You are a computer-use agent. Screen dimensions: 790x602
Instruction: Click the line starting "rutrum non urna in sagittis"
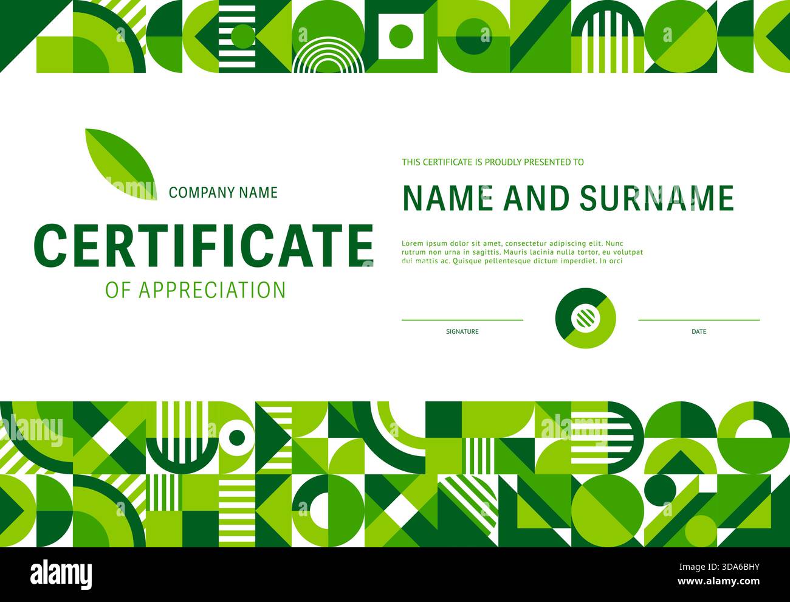[x=523, y=251]
